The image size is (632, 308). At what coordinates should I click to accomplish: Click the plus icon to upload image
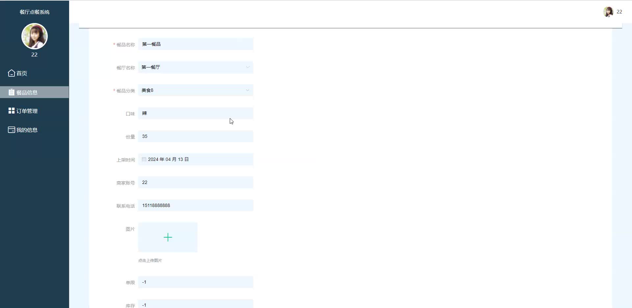(168, 237)
